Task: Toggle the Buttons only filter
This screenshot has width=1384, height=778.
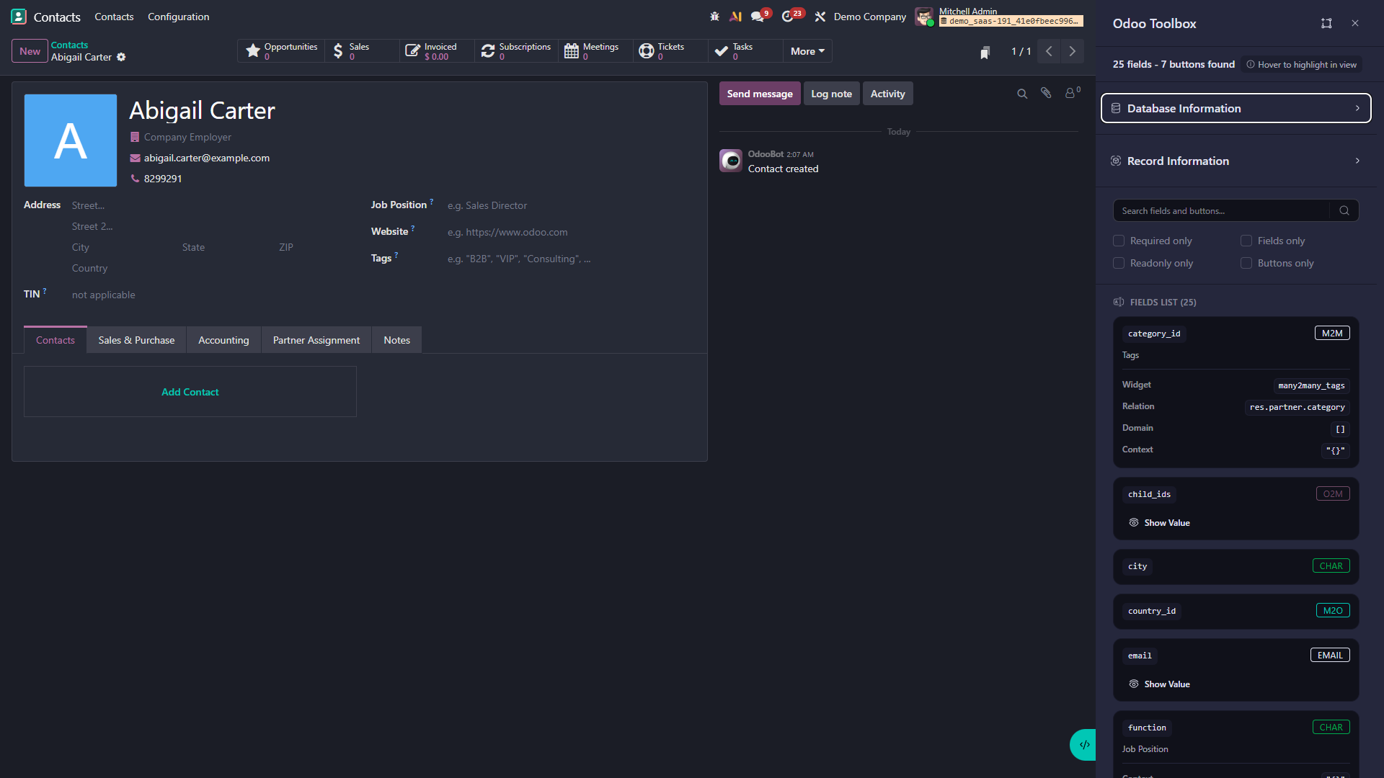Action: pyautogui.click(x=1245, y=263)
